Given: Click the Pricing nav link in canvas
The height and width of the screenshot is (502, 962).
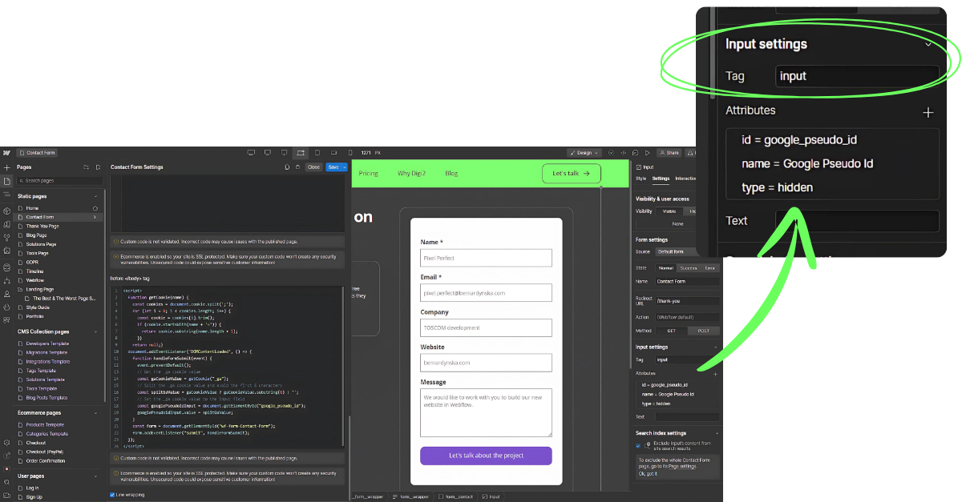Looking at the screenshot, I should pyautogui.click(x=368, y=173).
